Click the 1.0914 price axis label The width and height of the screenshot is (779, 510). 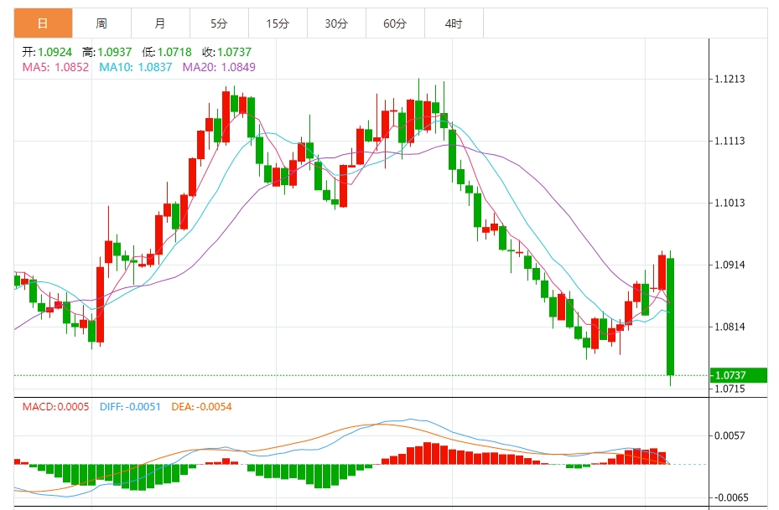coord(730,265)
